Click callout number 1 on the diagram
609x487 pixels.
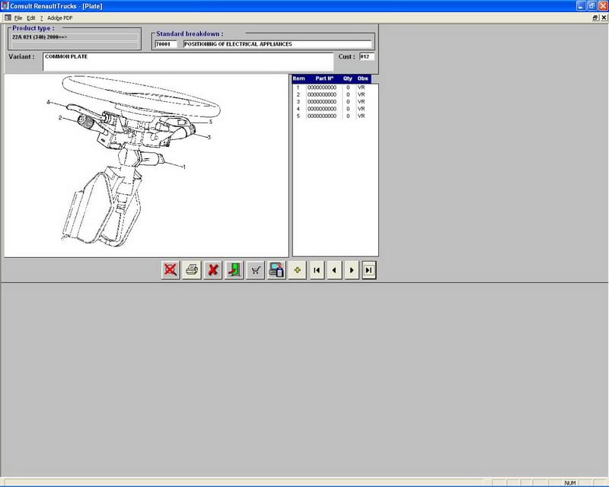tap(184, 167)
